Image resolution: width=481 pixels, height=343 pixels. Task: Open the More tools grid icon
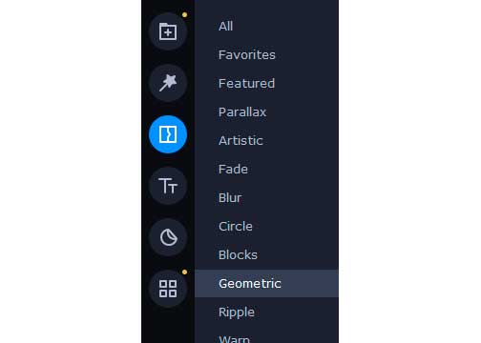click(168, 289)
